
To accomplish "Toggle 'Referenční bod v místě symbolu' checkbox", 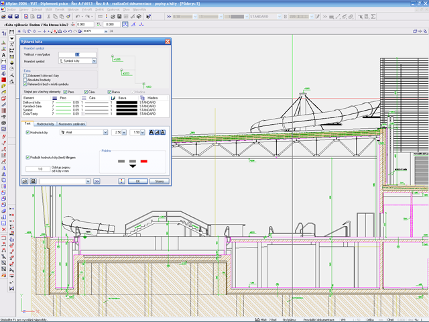I will tap(25, 85).
